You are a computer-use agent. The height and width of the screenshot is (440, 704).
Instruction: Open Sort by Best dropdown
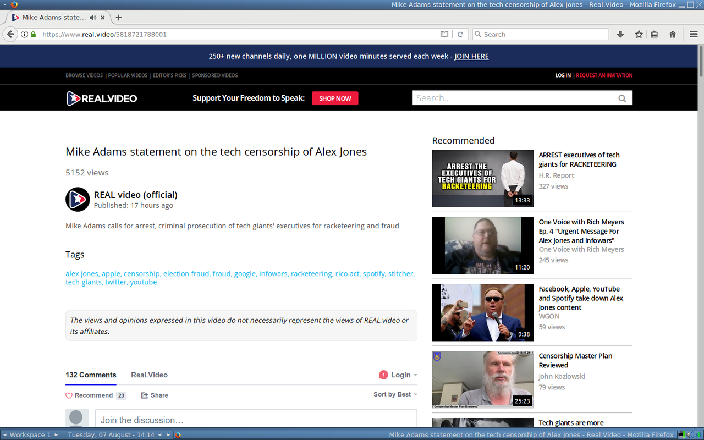pyautogui.click(x=395, y=394)
